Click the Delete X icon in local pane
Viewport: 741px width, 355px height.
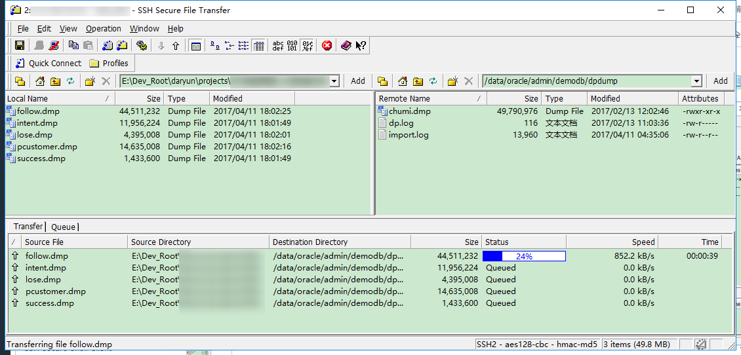click(106, 81)
